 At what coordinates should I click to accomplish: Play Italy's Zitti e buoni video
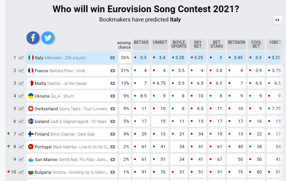112,58
